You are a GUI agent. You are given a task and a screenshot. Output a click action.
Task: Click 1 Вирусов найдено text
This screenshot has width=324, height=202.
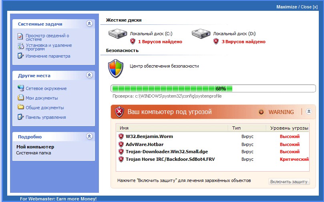160,42
